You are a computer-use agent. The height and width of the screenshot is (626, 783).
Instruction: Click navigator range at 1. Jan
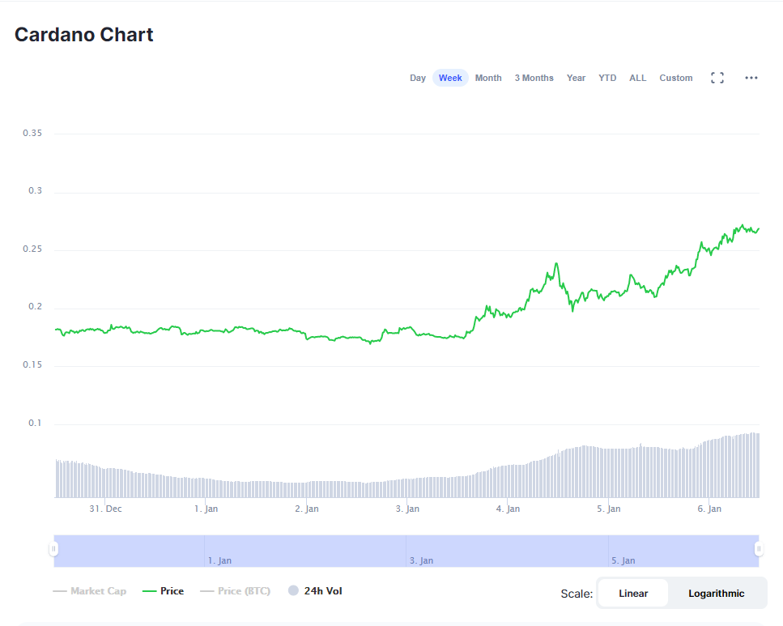coord(219,560)
